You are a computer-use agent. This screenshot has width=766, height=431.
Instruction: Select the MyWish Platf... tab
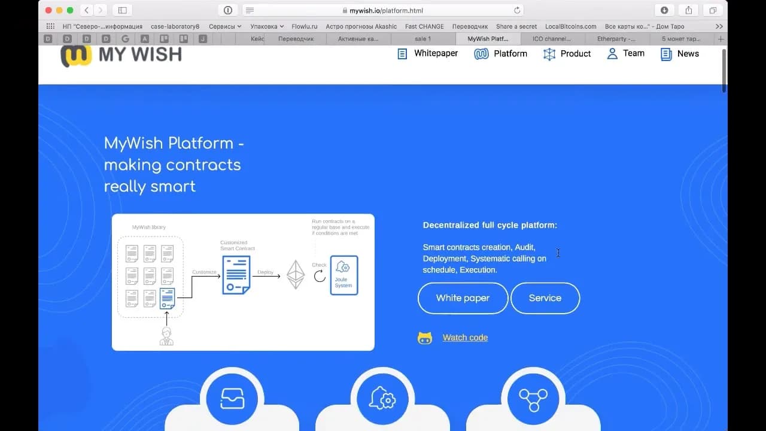tap(488, 38)
